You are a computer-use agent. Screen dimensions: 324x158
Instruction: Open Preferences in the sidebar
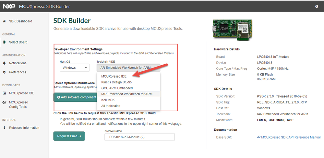tap(18, 72)
